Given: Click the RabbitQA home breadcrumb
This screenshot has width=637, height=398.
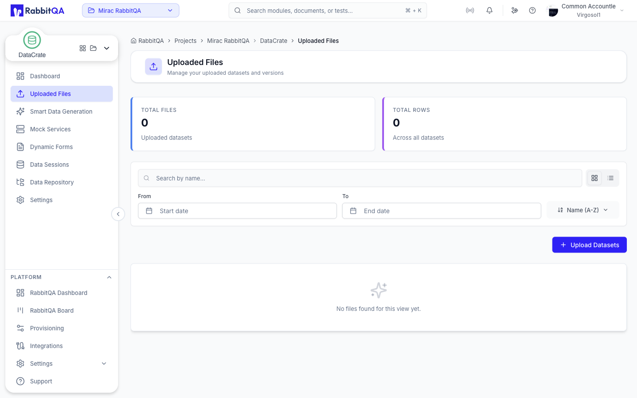Looking at the screenshot, I should (x=147, y=41).
